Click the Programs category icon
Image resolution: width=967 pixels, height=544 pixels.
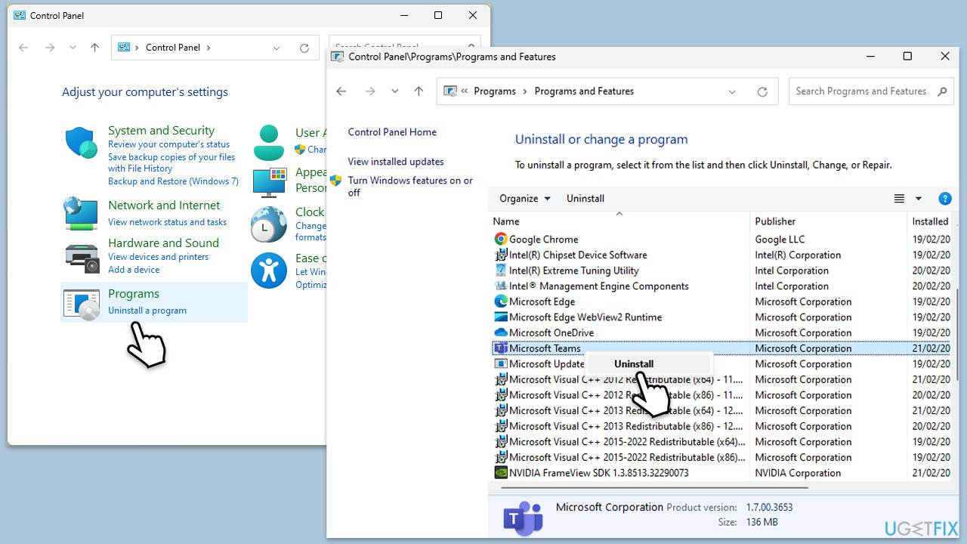tap(82, 304)
